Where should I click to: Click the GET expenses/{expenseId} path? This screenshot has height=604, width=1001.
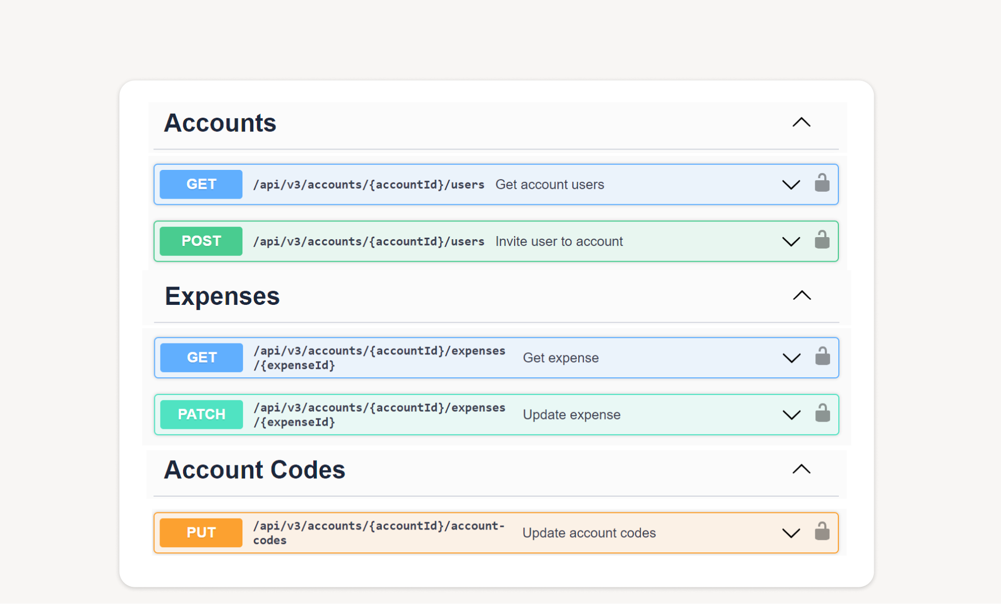click(380, 358)
